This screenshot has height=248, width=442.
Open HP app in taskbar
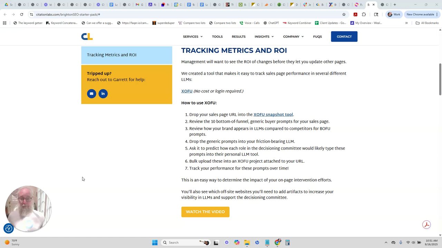[x=257, y=242]
